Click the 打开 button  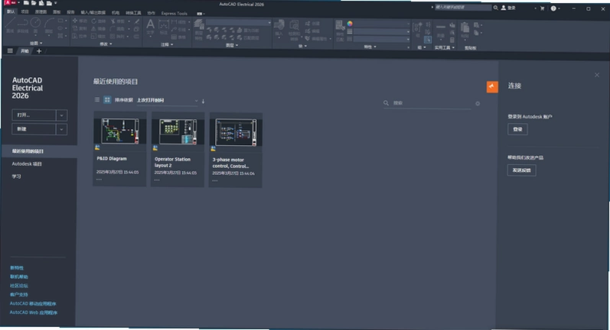click(34, 115)
